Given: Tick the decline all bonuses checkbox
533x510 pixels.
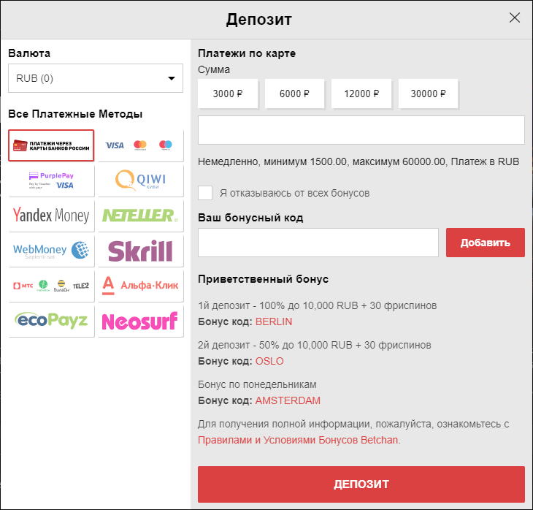Looking at the screenshot, I should pos(206,193).
